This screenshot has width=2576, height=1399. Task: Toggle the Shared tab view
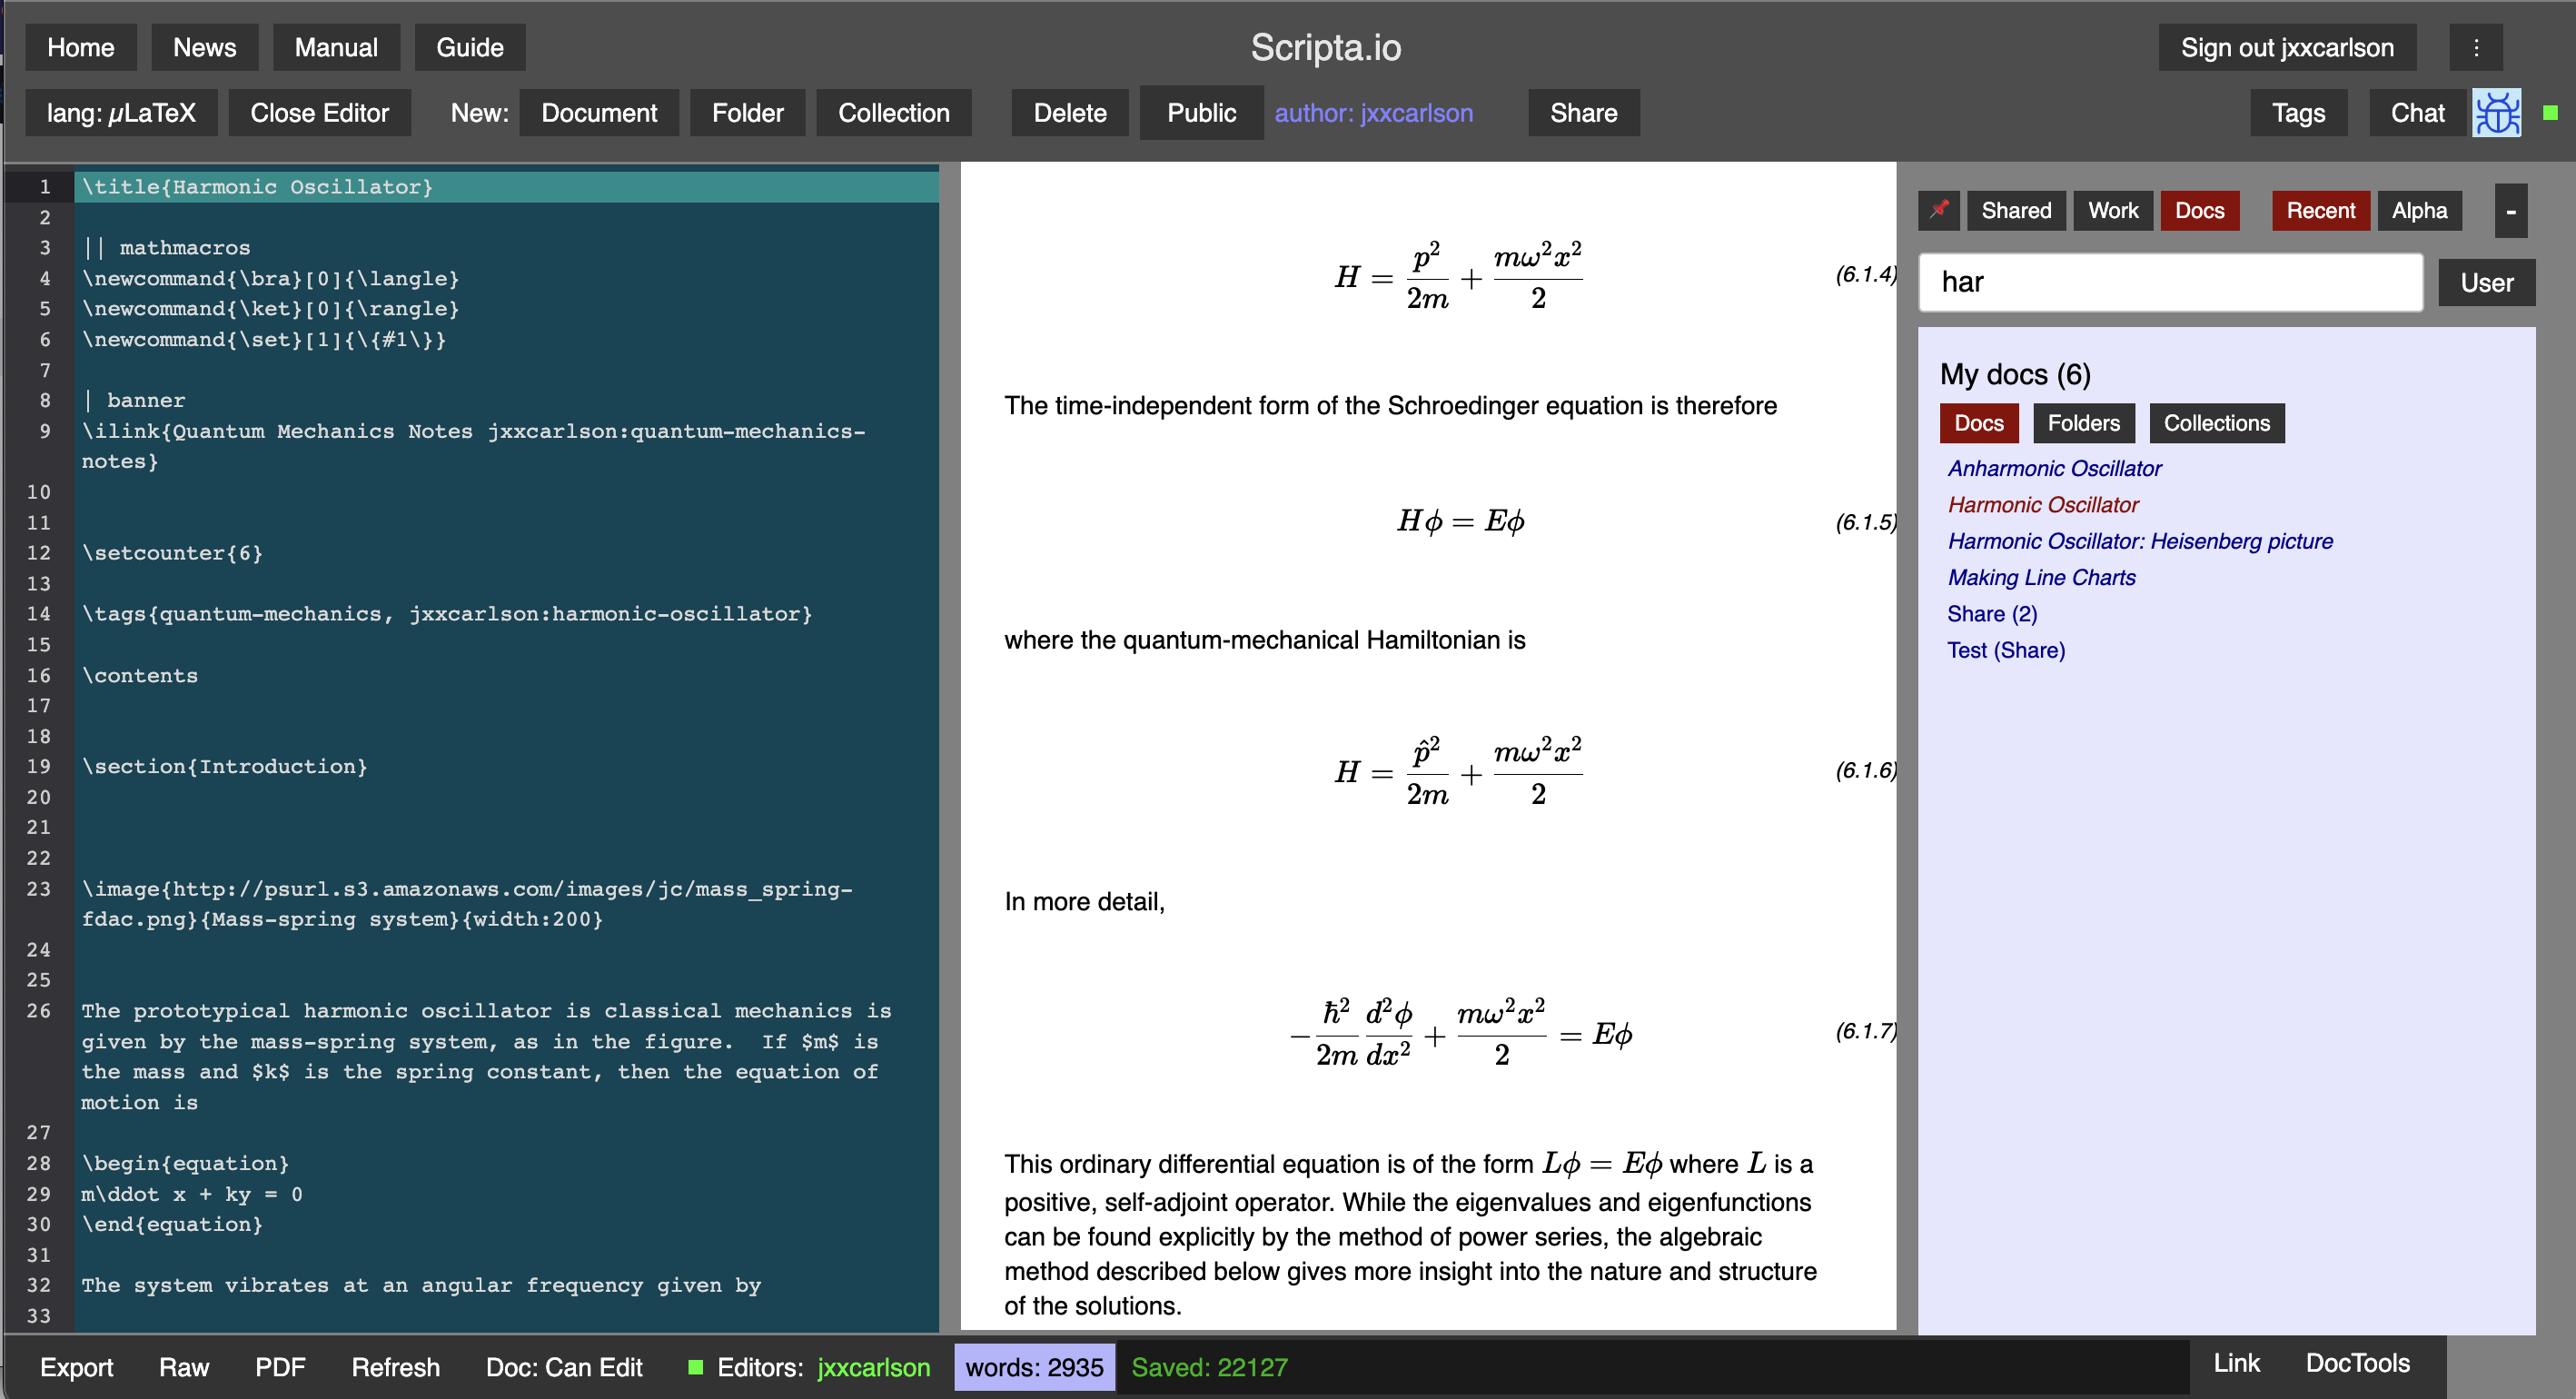pyautogui.click(x=2016, y=210)
